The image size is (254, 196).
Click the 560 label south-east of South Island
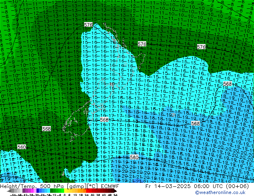pyautogui.click(x=134, y=157)
